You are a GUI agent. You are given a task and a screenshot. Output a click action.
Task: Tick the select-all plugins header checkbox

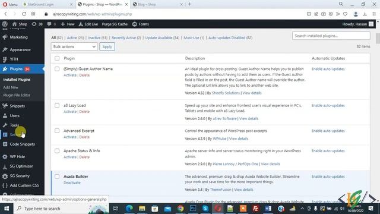tap(57, 58)
